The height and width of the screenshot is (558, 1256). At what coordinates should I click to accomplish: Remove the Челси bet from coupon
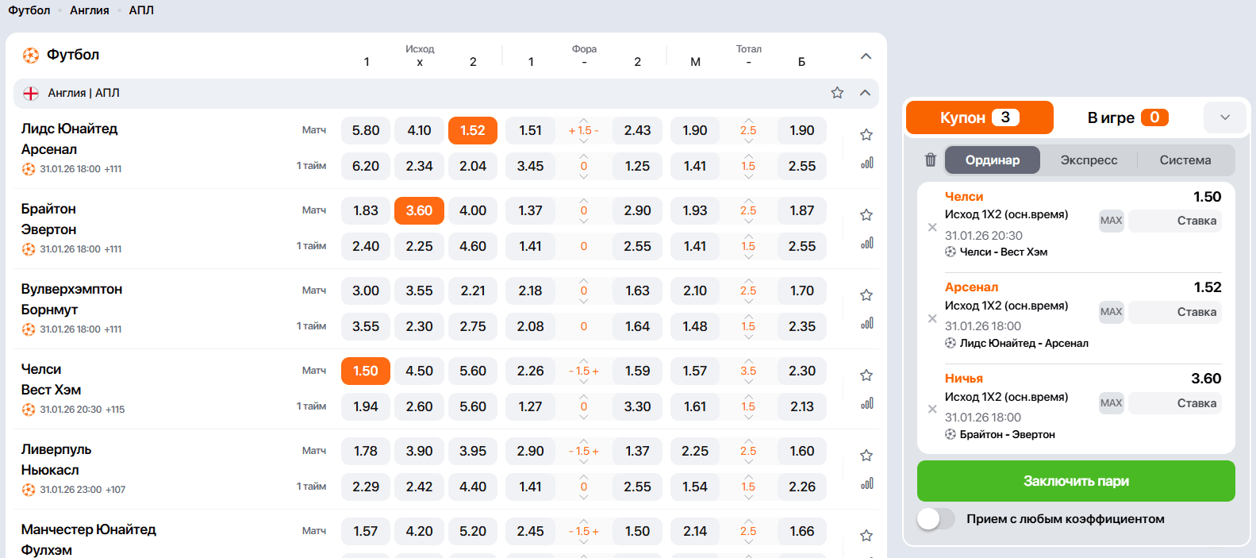pyautogui.click(x=932, y=227)
